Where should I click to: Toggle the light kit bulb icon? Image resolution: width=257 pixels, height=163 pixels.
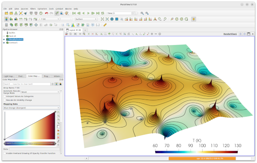pyautogui.click(x=194, y=19)
